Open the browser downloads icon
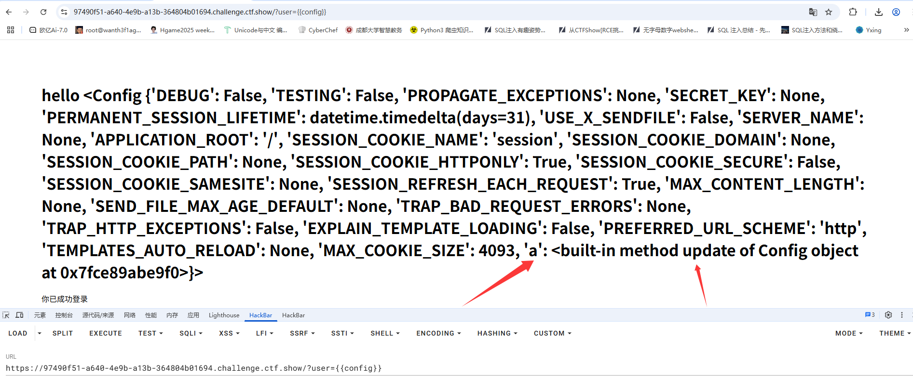 click(878, 12)
